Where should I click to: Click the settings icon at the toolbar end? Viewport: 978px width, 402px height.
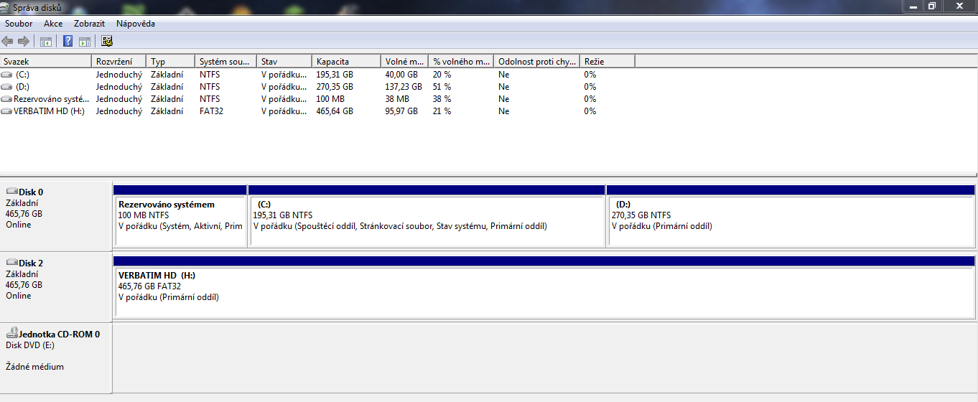point(108,42)
